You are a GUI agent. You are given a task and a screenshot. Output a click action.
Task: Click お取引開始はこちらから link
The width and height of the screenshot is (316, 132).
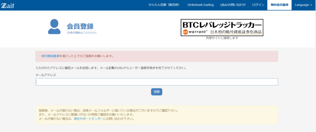pyautogui.click(x=81, y=33)
